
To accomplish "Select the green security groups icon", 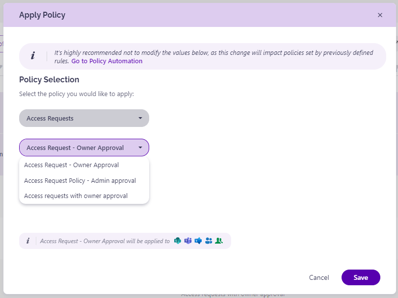I will click(x=219, y=241).
